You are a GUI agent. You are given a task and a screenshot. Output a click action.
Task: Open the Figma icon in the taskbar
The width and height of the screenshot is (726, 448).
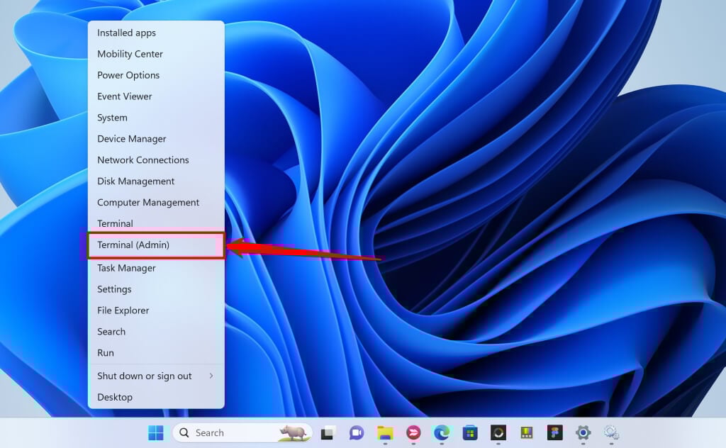pos(554,432)
